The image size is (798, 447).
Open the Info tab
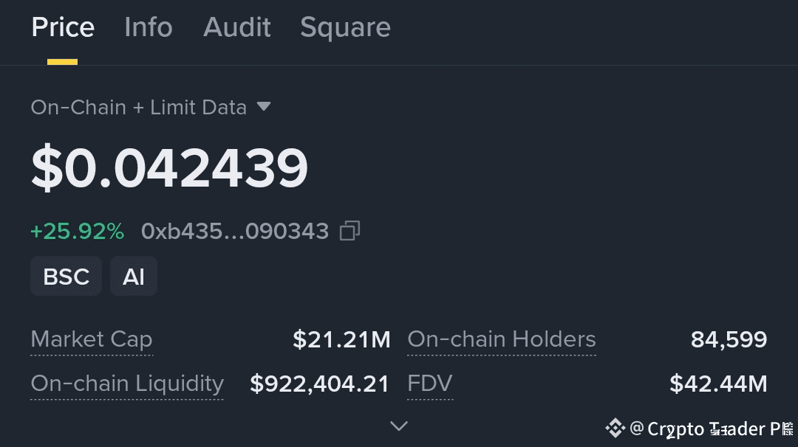click(x=149, y=28)
